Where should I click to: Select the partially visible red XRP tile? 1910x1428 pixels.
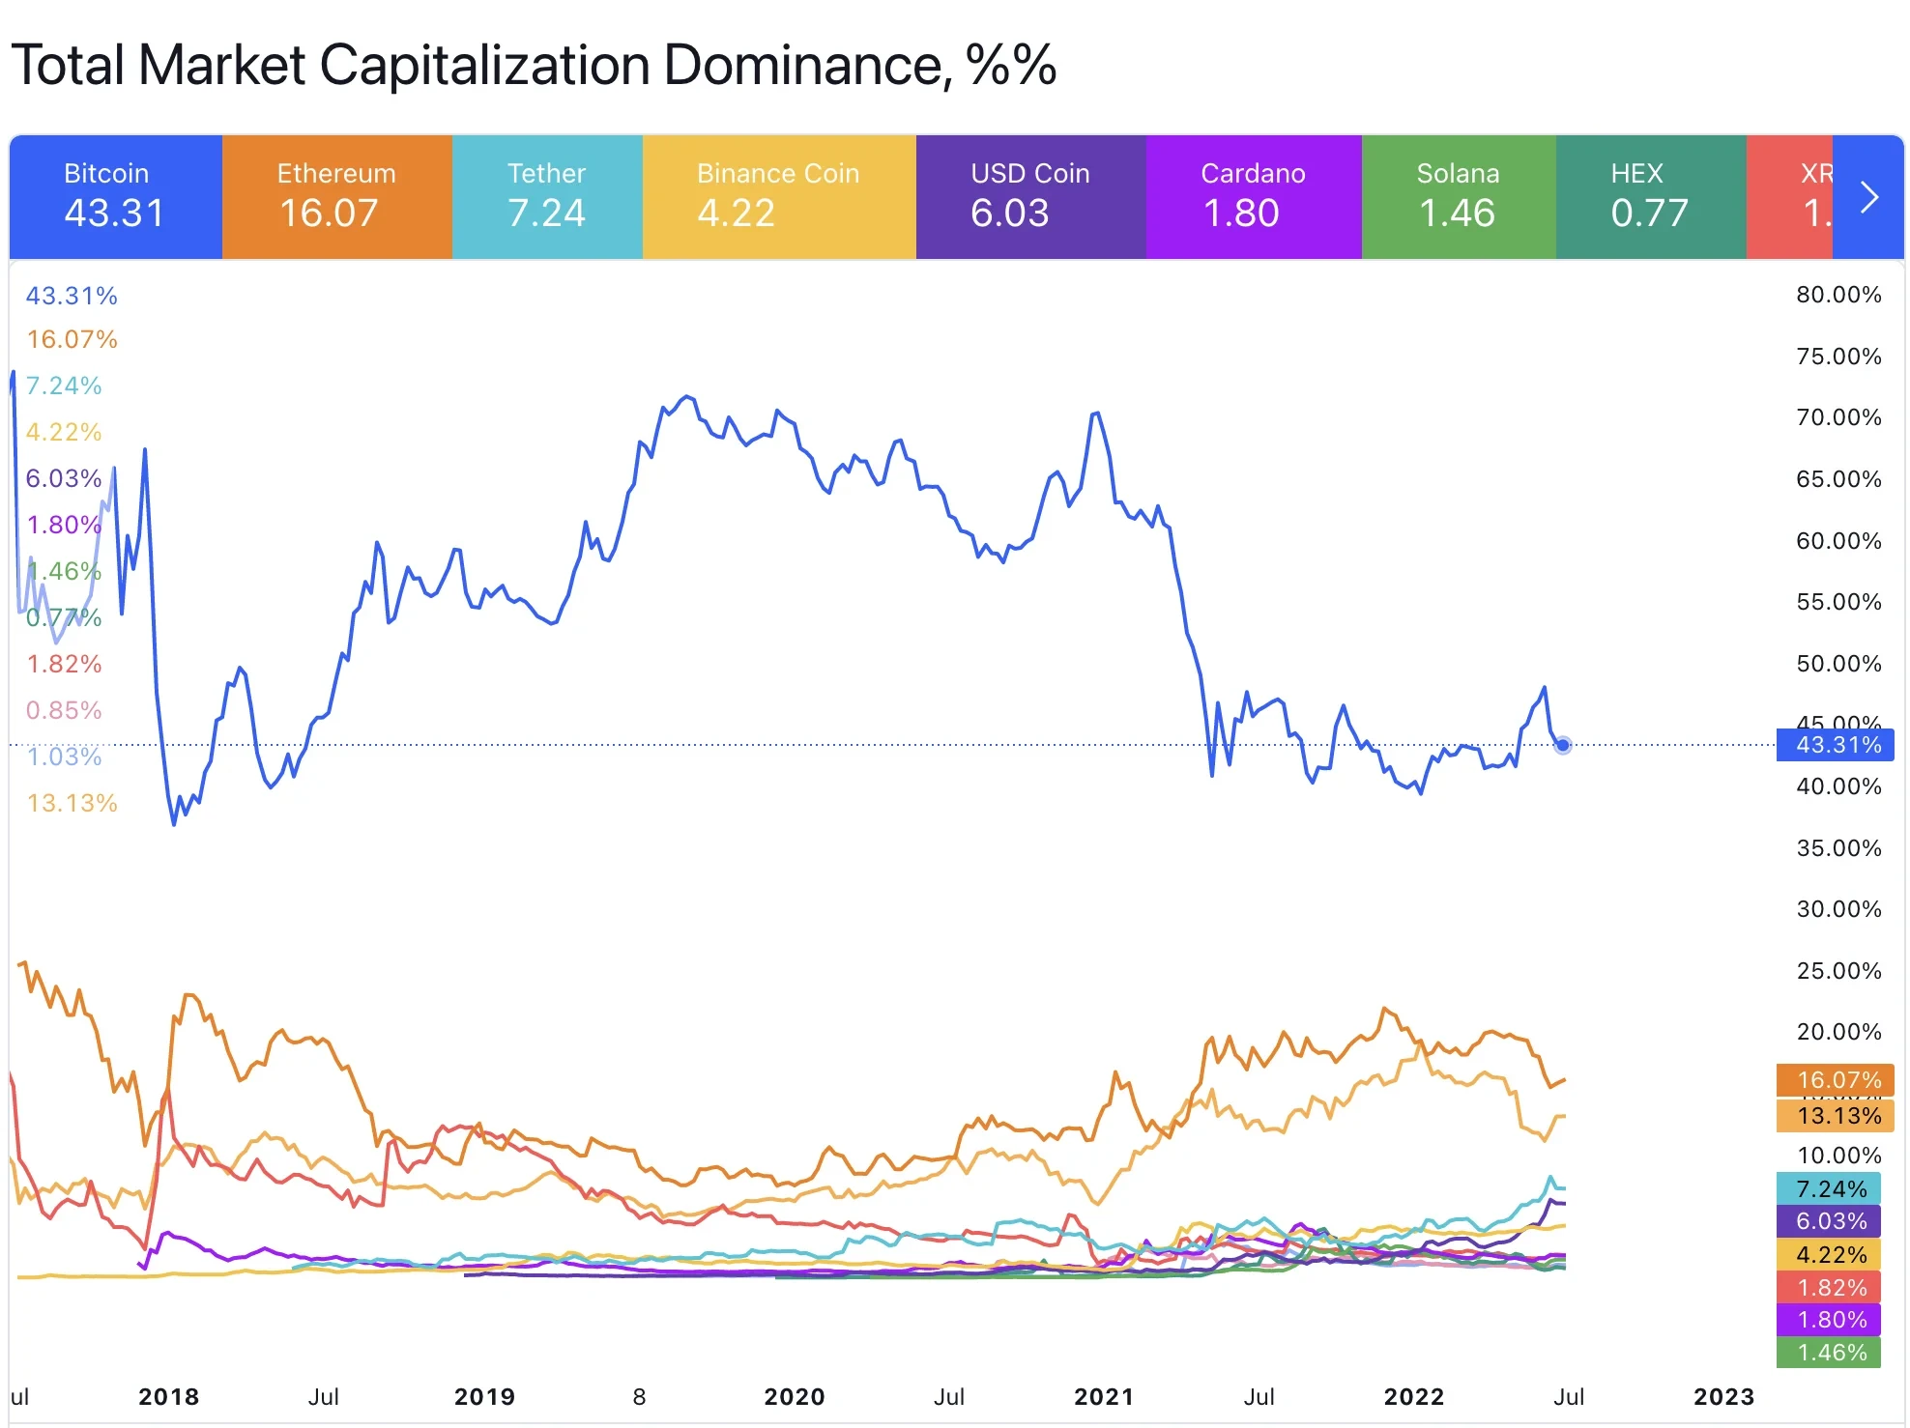(x=1790, y=197)
